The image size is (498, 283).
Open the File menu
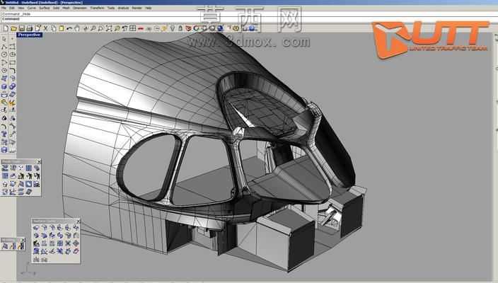[4, 8]
